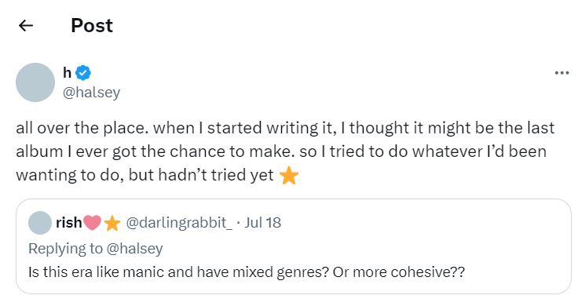Screen dimensions: 578x299
Task: Click the rish display name
Action: pyautogui.click(x=69, y=222)
